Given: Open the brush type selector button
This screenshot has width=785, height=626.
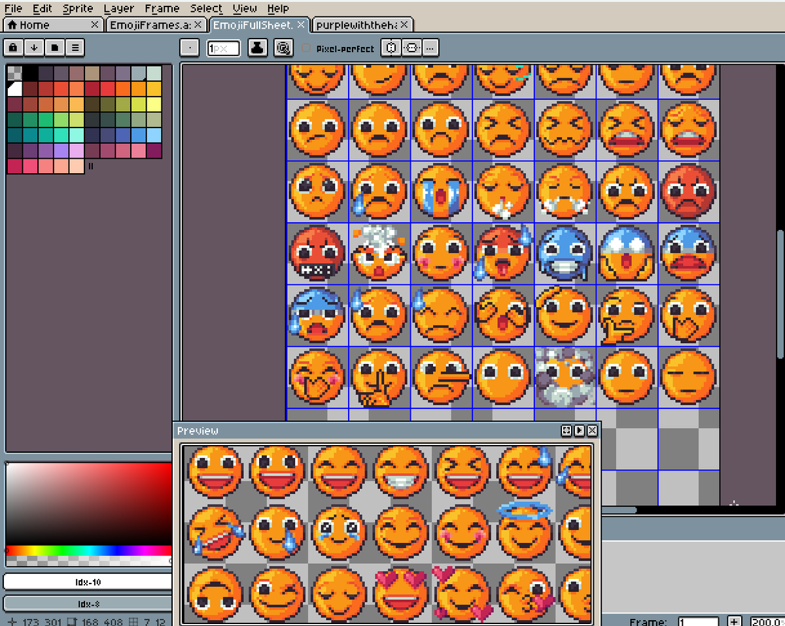Looking at the screenshot, I should tap(189, 48).
